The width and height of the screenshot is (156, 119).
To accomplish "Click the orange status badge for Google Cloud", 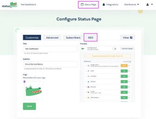I will (124, 65).
